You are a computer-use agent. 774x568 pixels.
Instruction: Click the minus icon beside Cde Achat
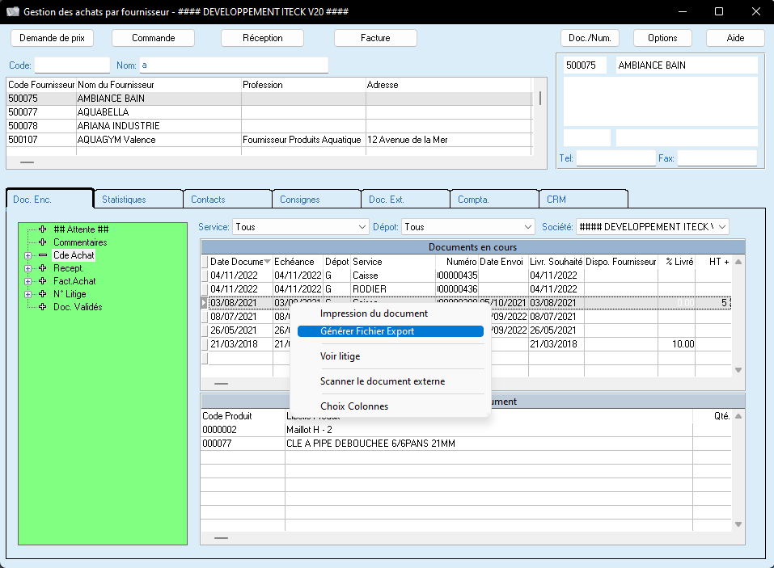click(x=43, y=255)
